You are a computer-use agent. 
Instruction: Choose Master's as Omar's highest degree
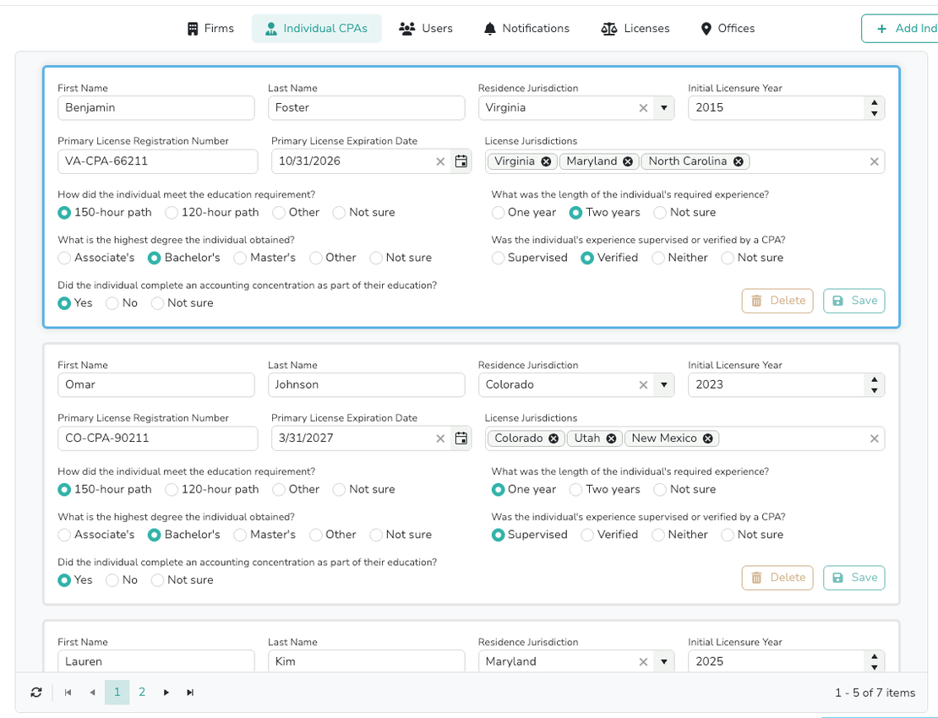[240, 535]
